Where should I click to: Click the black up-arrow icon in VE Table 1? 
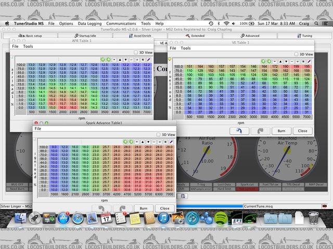(x=280, y=61)
